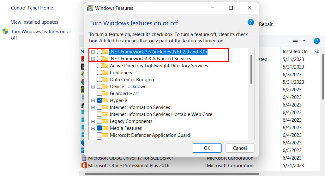The width and height of the screenshot is (325, 176).
Task: Click the folder icon next to Containers
Action: click(x=105, y=73)
